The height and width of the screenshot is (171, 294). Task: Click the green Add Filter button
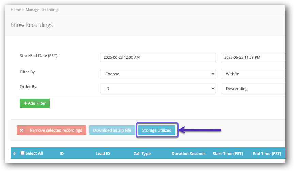(x=35, y=103)
